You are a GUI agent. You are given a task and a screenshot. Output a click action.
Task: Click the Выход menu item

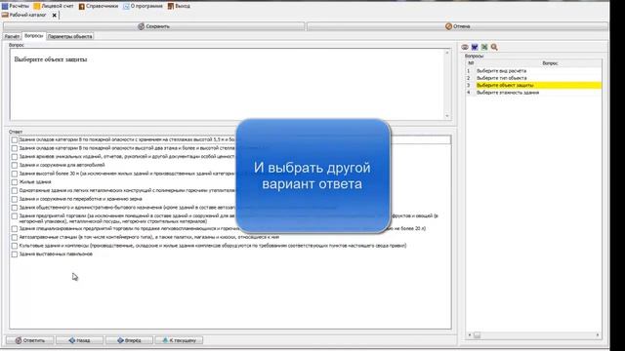click(x=179, y=6)
